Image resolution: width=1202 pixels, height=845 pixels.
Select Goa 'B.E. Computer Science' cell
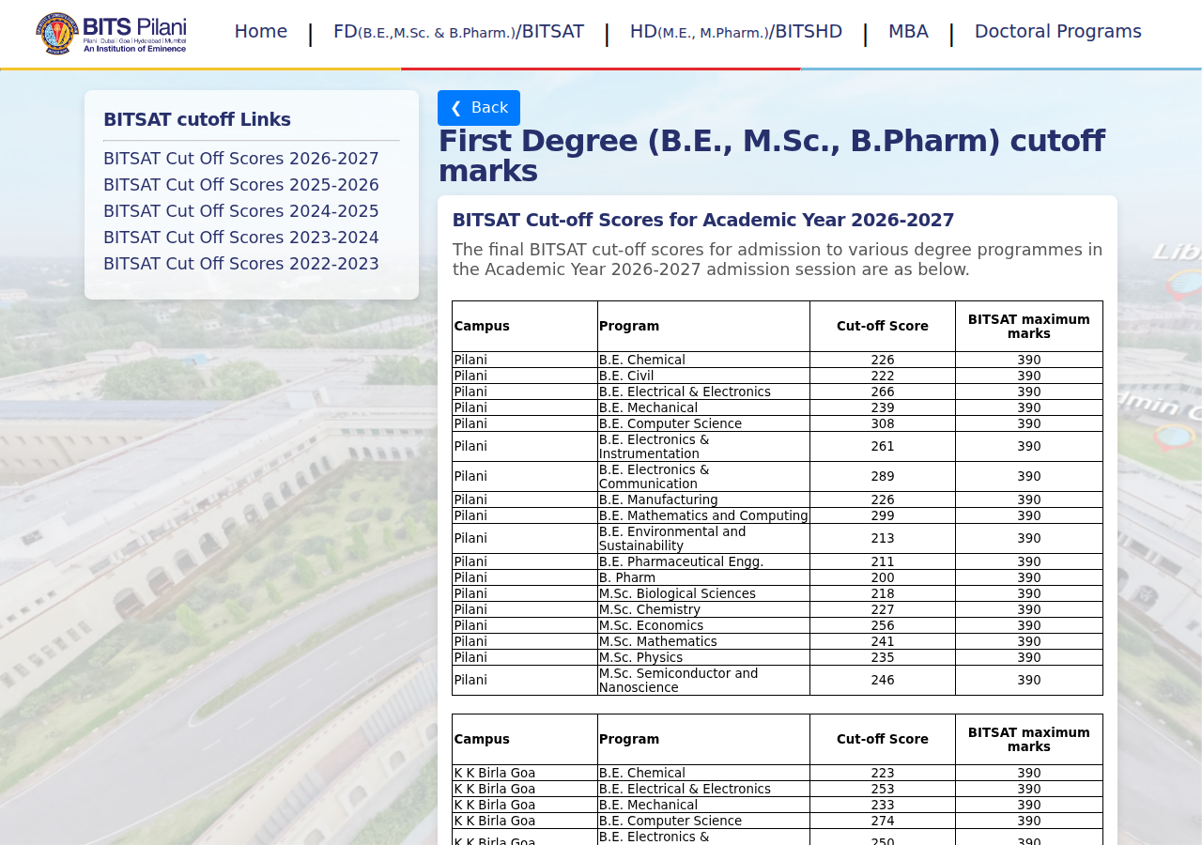click(703, 821)
